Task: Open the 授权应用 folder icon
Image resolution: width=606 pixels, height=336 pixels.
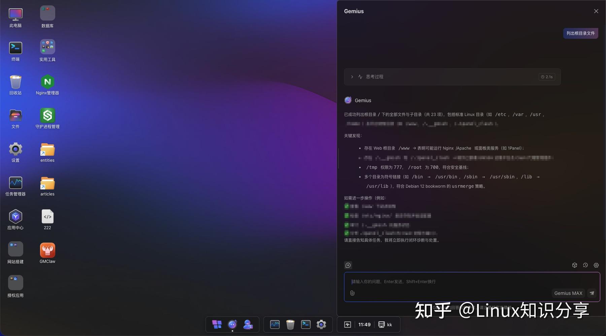Action: (x=15, y=283)
